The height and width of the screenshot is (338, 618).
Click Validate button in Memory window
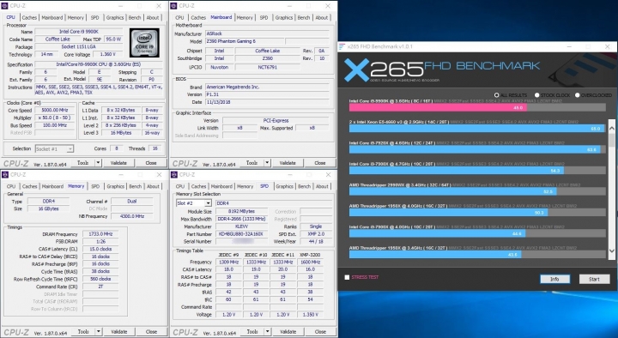click(x=119, y=332)
